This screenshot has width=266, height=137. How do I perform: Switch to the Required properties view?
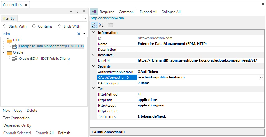pyautogui.click(x=107, y=12)
